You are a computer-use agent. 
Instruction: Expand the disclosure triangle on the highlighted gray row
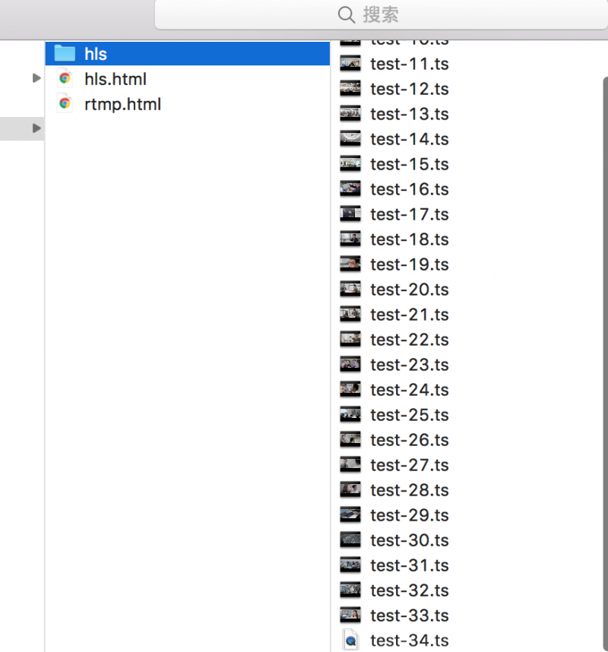[36, 128]
